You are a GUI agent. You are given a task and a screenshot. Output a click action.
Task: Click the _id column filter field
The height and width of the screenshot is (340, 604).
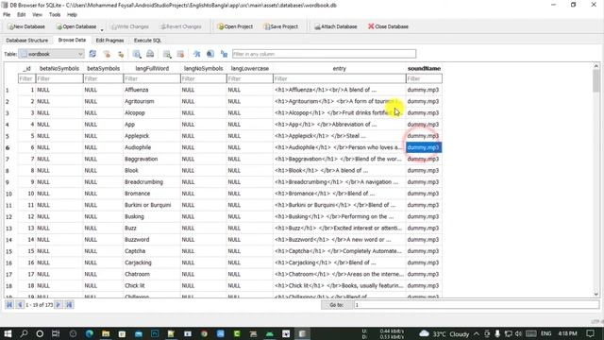[x=26, y=78]
